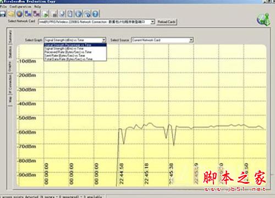Viewport: 275px width, 198px height.
Task: Click the blue download-arrow toolbar icon
Action: (x=62, y=14)
